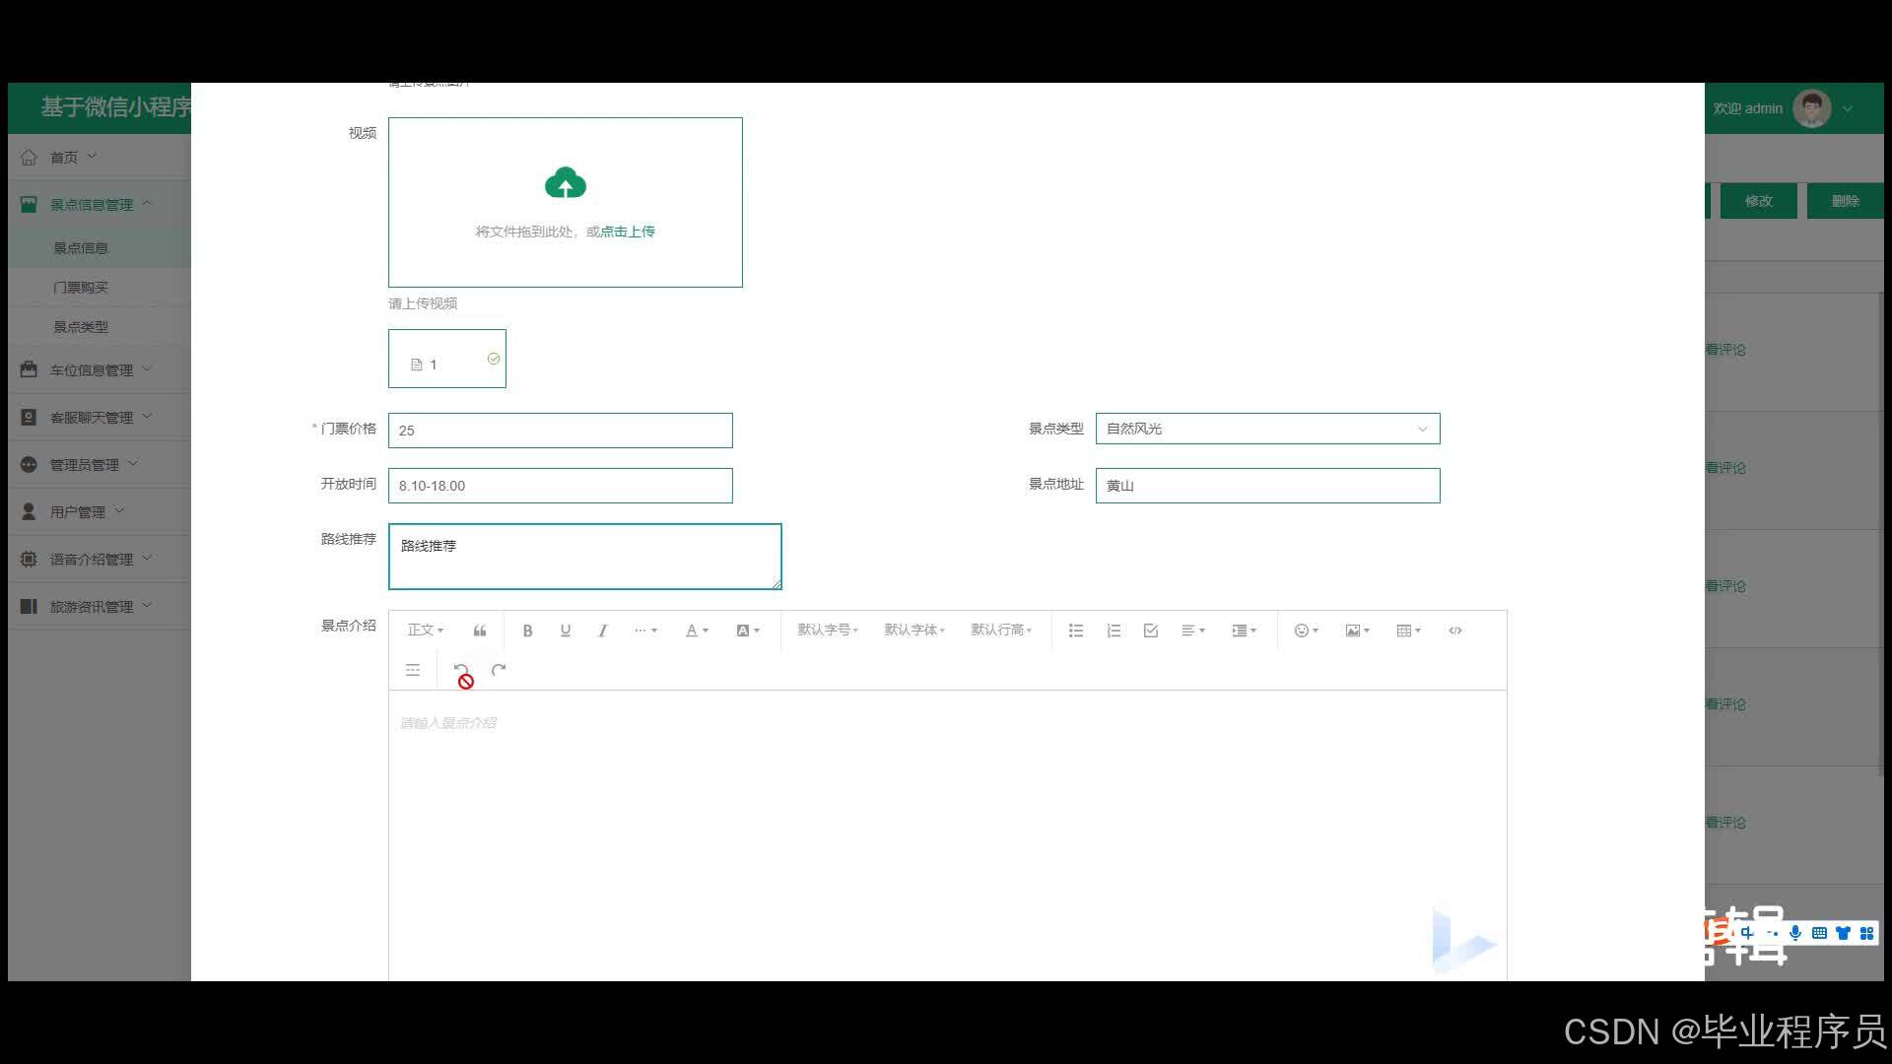The image size is (1892, 1064).
Task: Toggle bold formatting in editor
Action: 527,631
